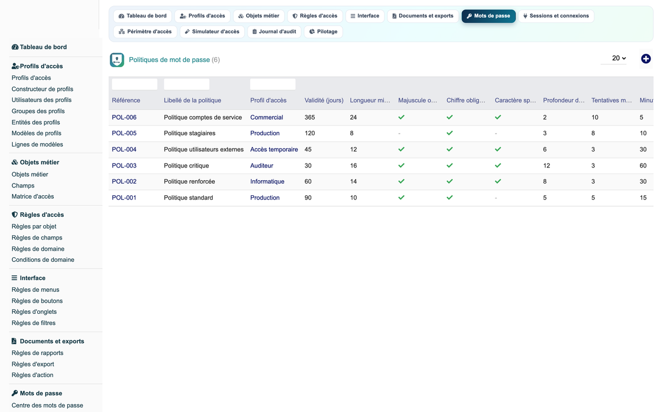This screenshot has width=666, height=412.
Task: Click Mots de passe key icon in sidebar
Action: tap(14, 393)
